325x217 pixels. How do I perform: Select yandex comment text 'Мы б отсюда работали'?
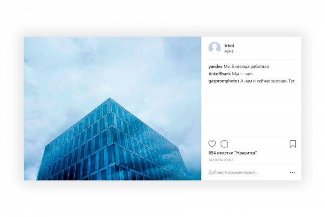click(x=246, y=66)
